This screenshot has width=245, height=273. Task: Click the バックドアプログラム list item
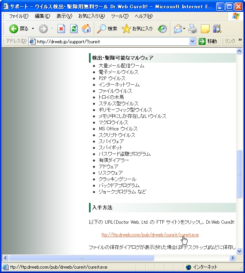coord(119,186)
